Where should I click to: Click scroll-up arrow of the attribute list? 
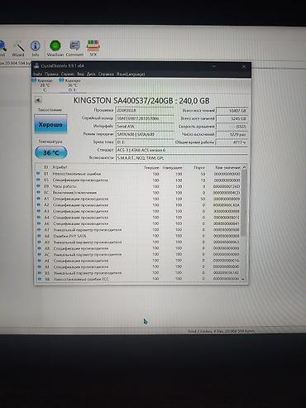click(244, 167)
